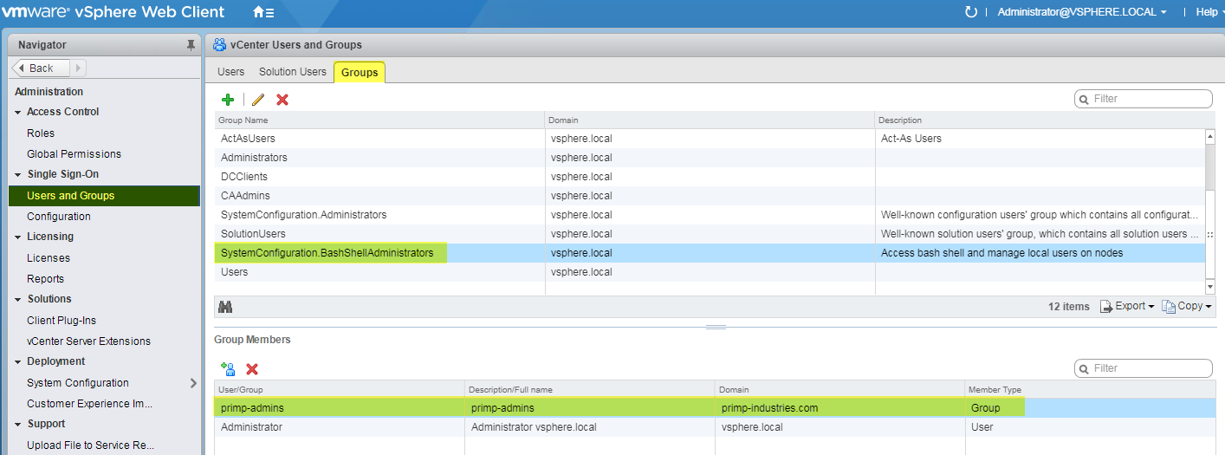Collapse the Support section
Viewport: 1225px width, 455px height.
tap(18, 424)
